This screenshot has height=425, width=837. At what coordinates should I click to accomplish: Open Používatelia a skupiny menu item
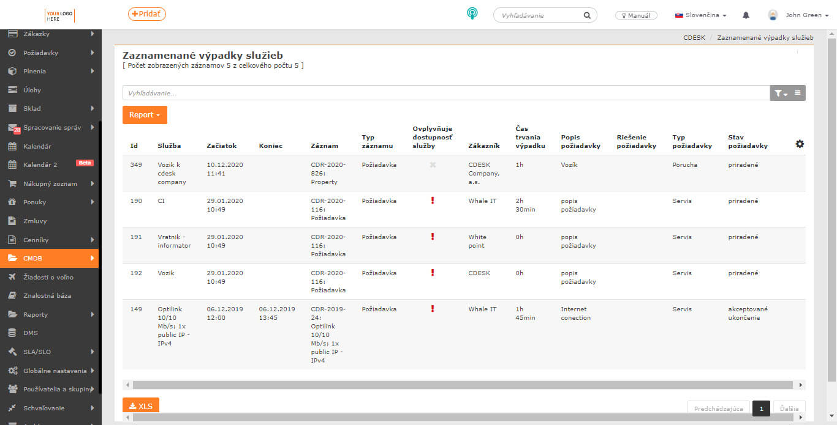click(56, 389)
